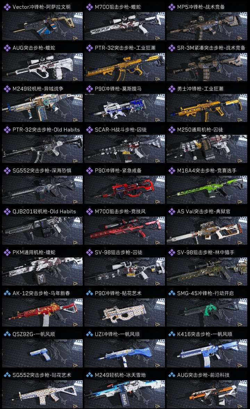Click the QJB201轻机枪-Old Habits title label
The height and width of the screenshot is (409, 250).
point(44,211)
